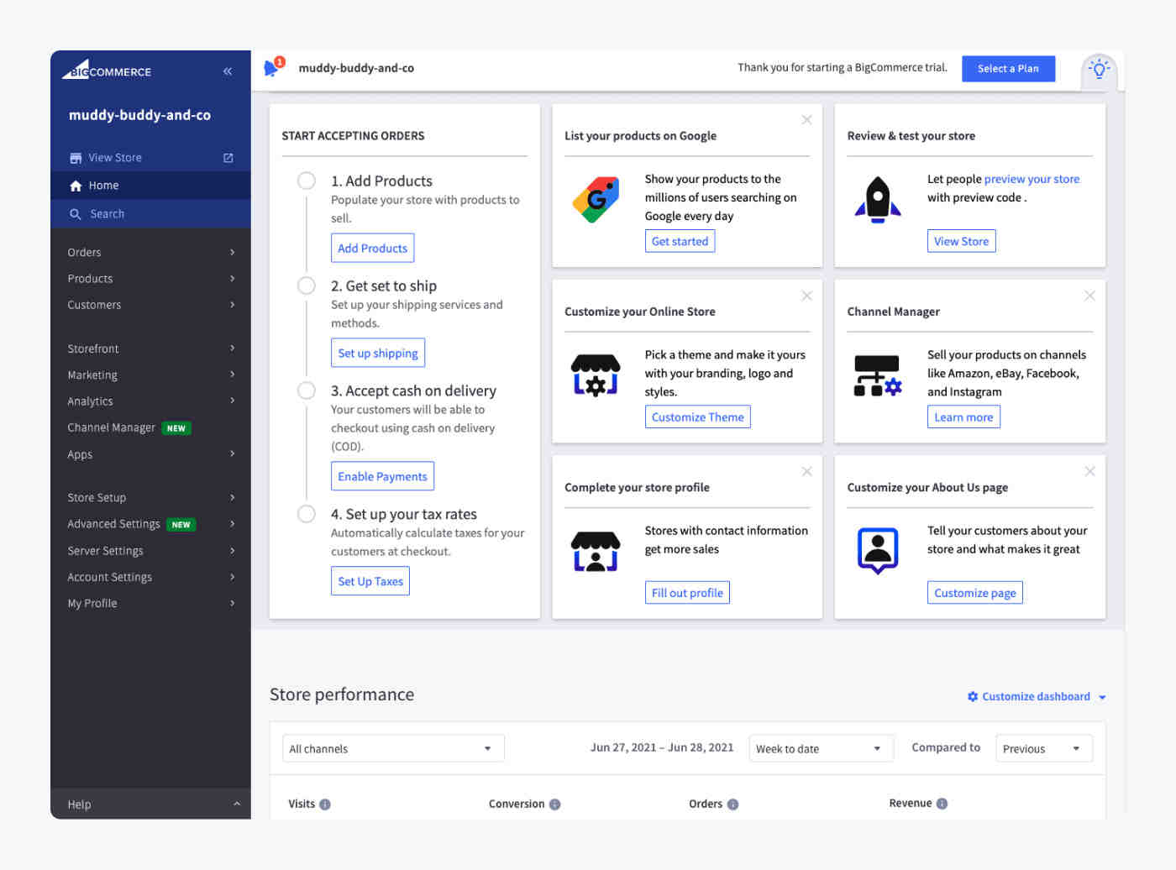The height and width of the screenshot is (870, 1176).
Task: Dismiss the List your products on Google card
Action: click(x=806, y=120)
